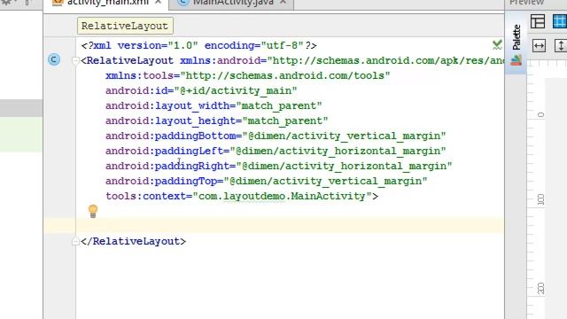Viewport: 567px width, 319px height.
Task: Click the android:paddingBottom attribute
Action: (x=170, y=136)
